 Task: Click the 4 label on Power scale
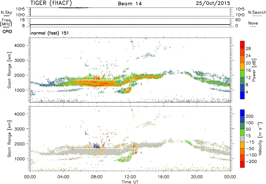pyautogui.click(x=247, y=92)
